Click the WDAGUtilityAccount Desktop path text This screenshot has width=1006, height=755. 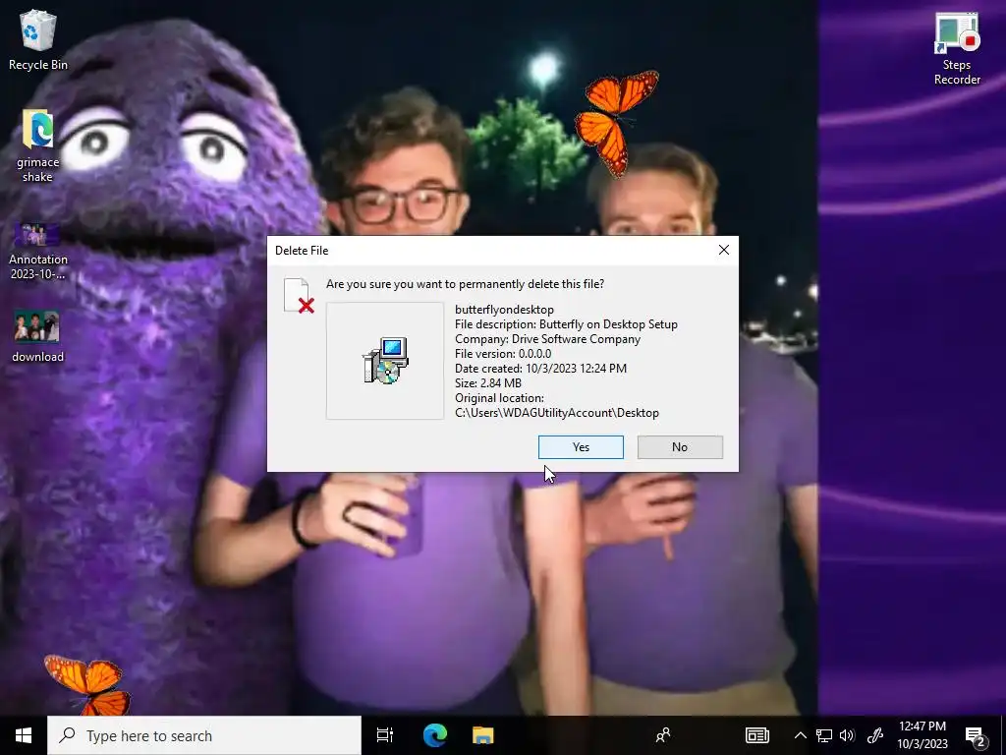(x=557, y=413)
